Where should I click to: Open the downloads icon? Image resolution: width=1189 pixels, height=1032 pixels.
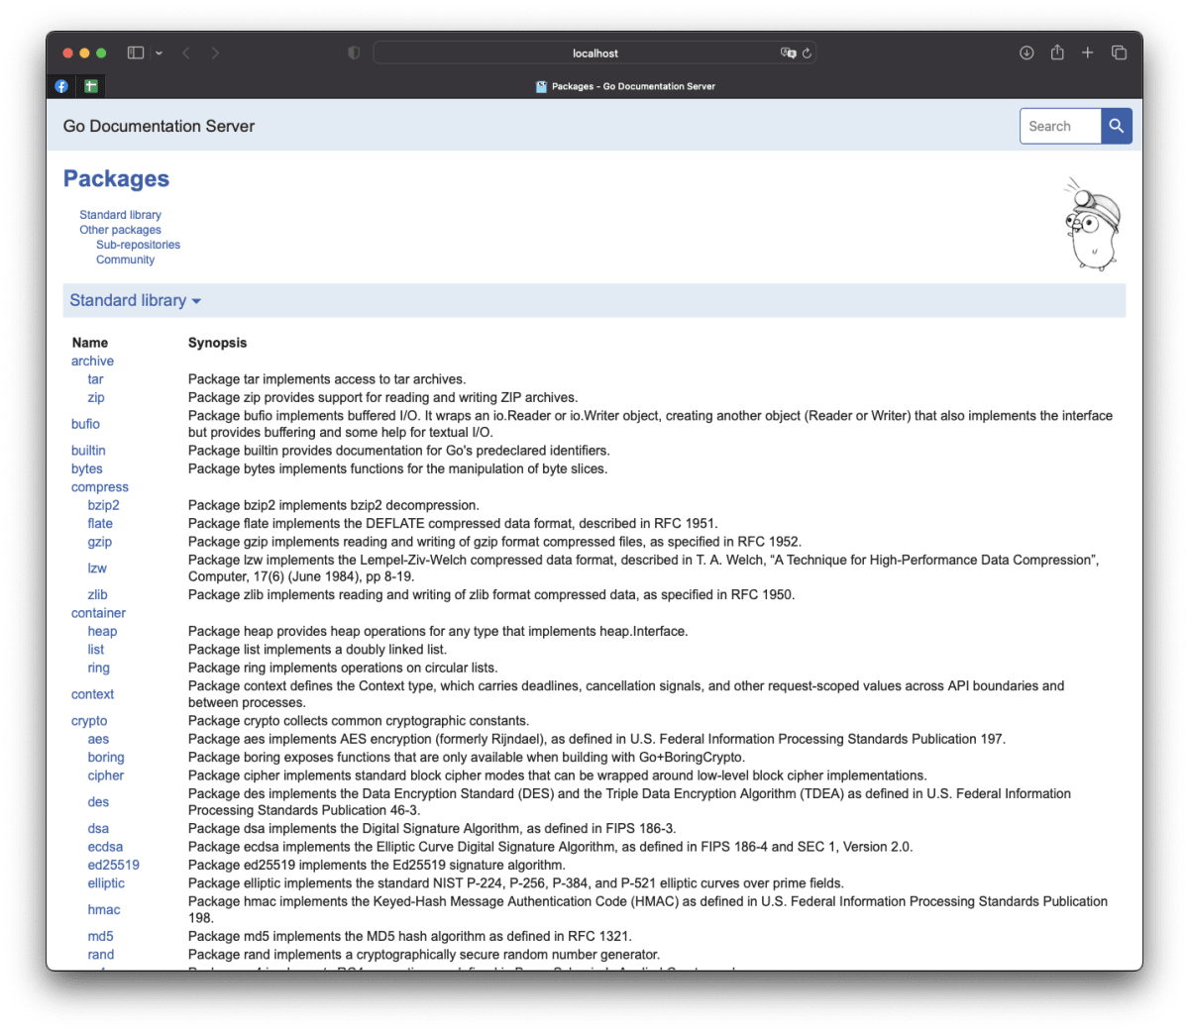[x=1027, y=52]
